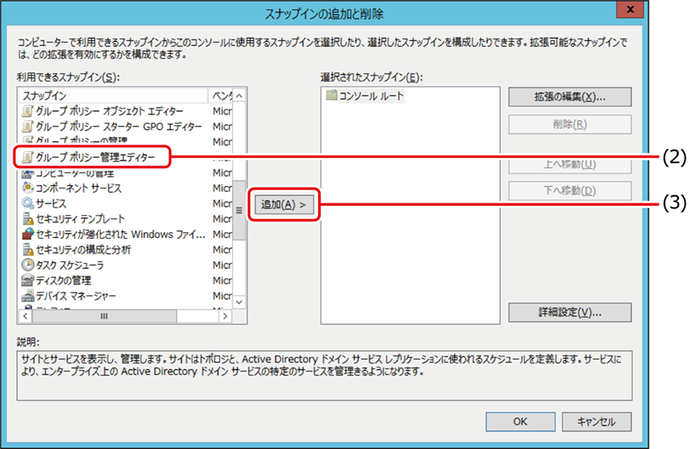Click the snap-in list scroll down arrow

tap(239, 302)
